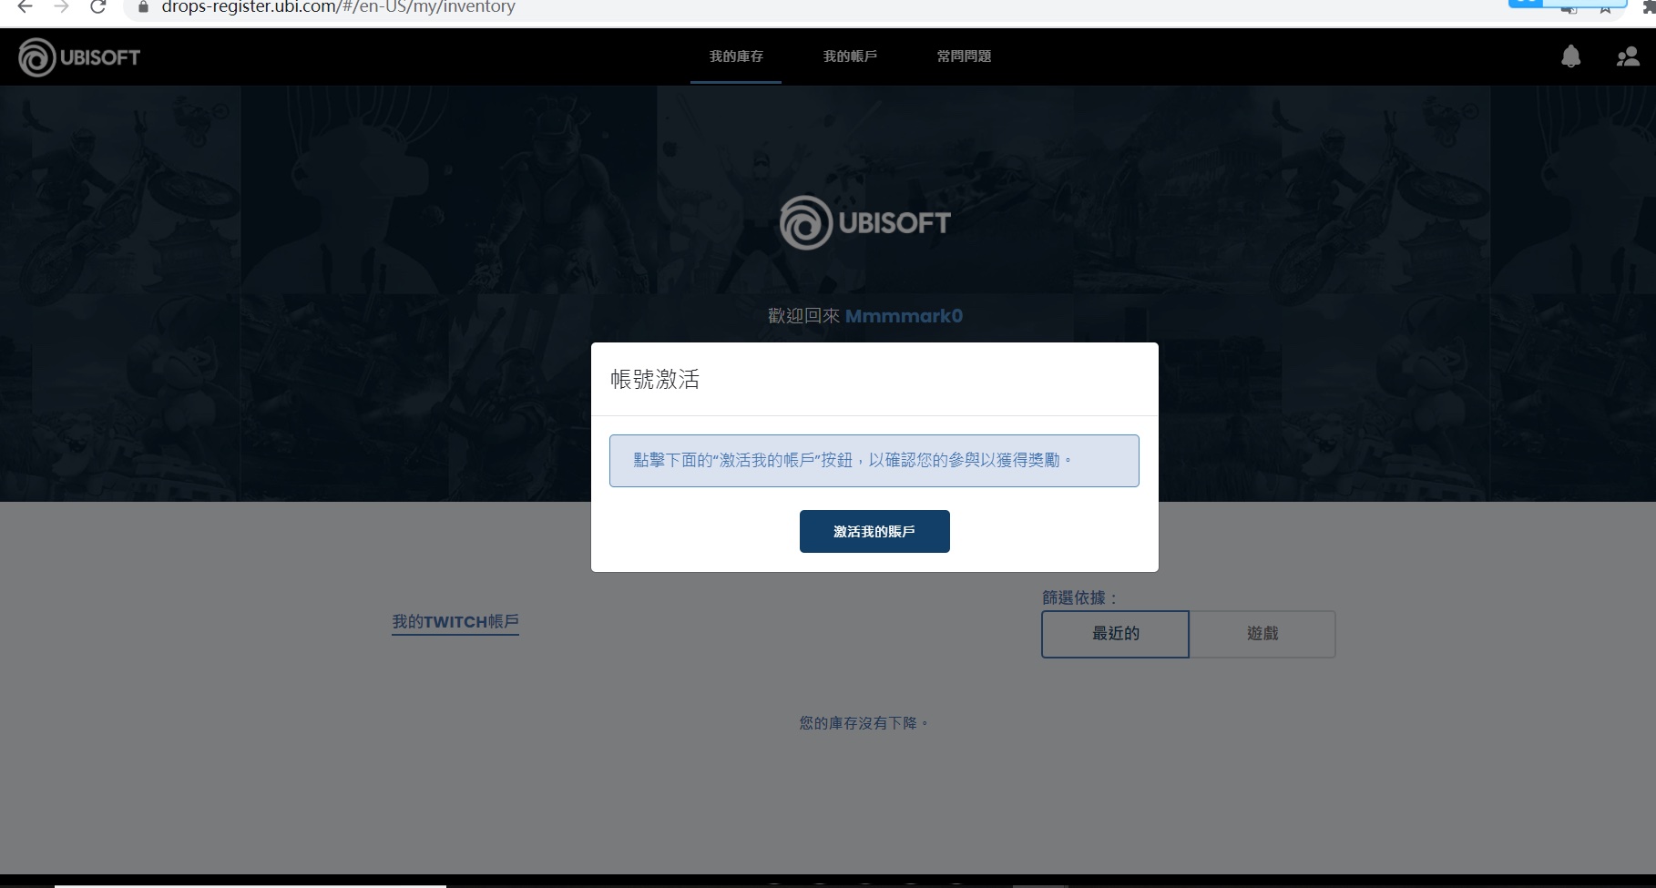Screen dimensions: 1656x888
Task: Click the 篩選依據 label
Action: (1079, 598)
